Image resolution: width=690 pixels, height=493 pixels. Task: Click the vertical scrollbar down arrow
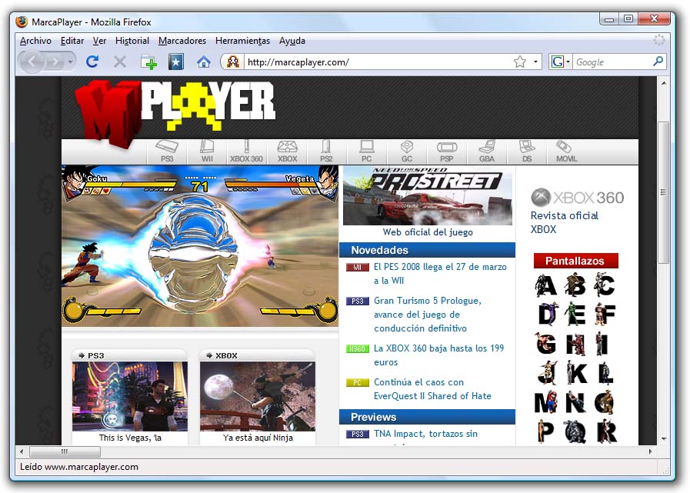[664, 439]
